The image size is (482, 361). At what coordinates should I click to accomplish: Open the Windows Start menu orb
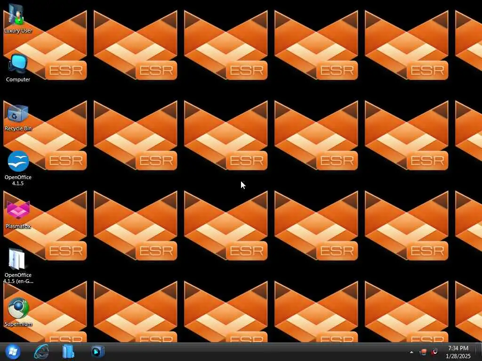point(13,352)
